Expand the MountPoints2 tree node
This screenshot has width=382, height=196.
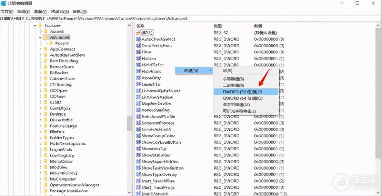tap(40, 173)
